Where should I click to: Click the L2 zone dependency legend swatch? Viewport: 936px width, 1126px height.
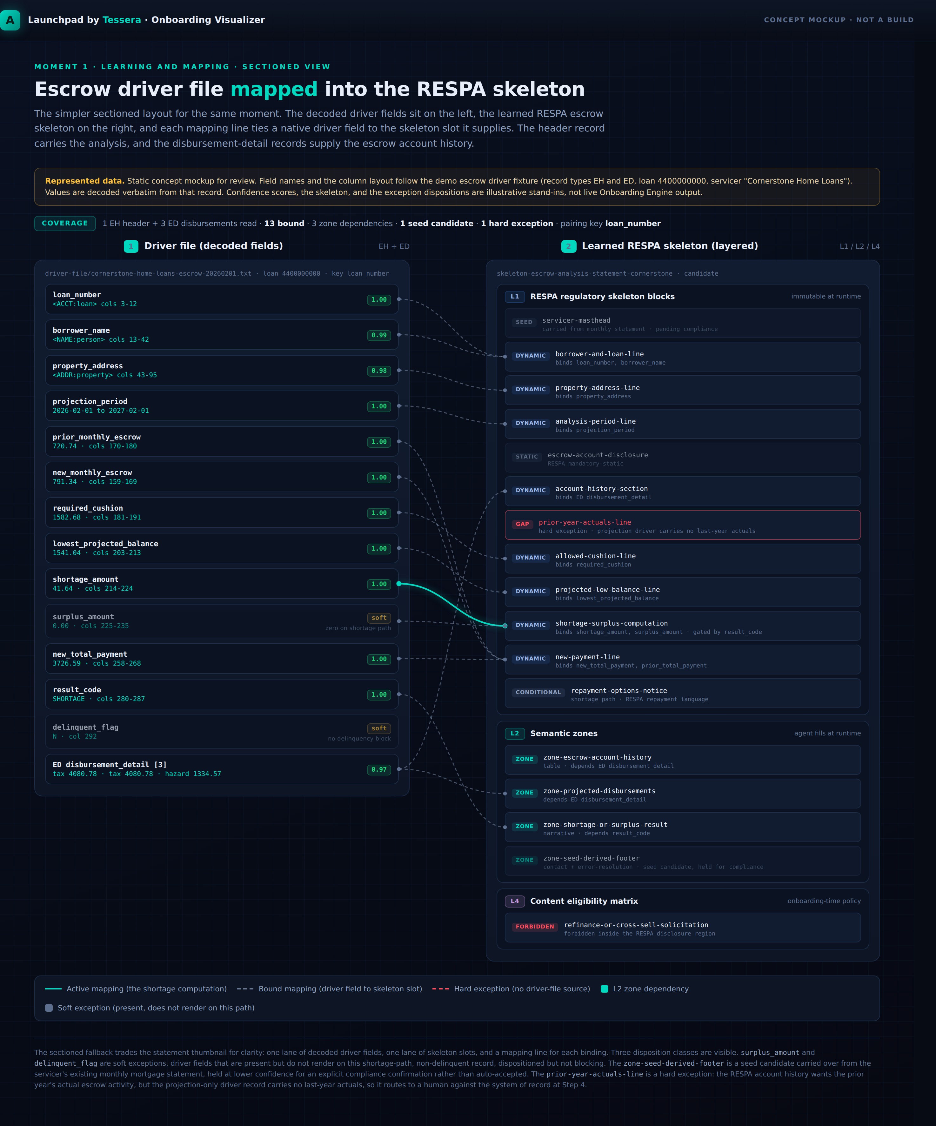605,989
